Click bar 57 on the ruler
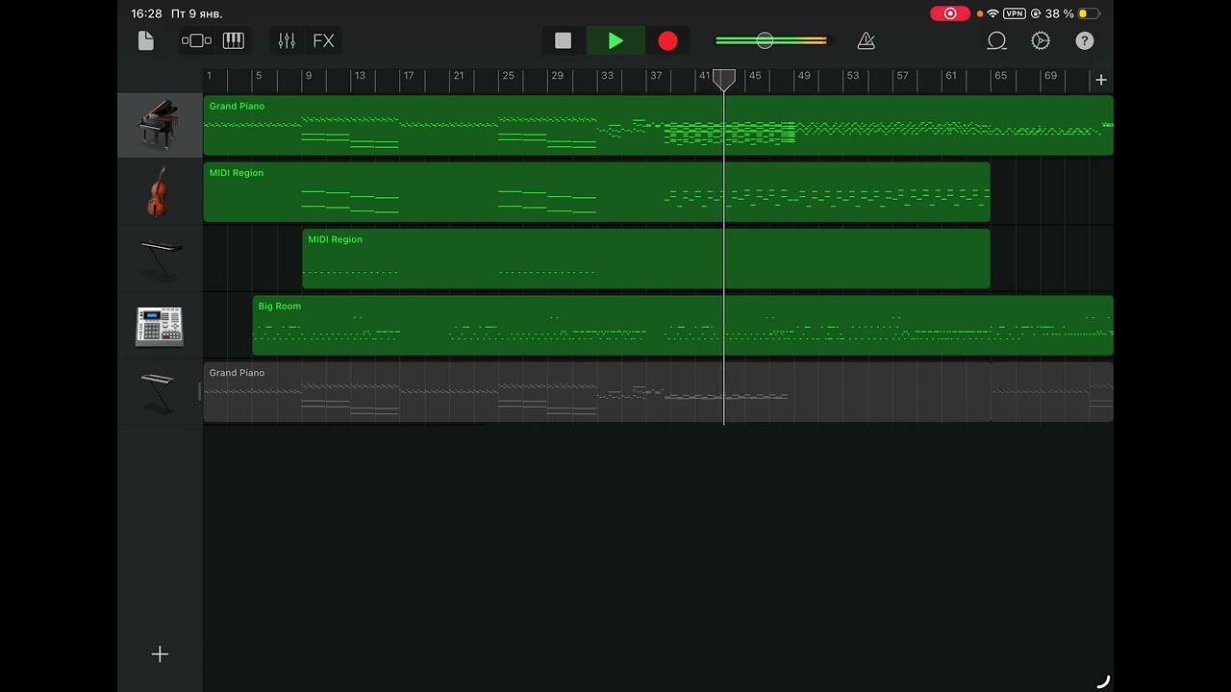This screenshot has width=1231, height=692. 902,76
